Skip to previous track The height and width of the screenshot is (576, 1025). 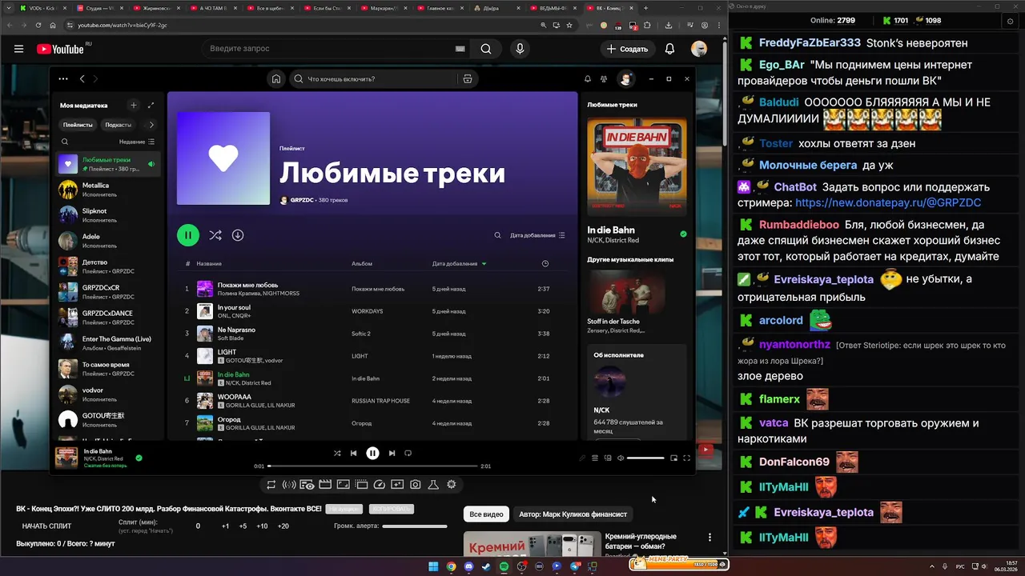[353, 453]
